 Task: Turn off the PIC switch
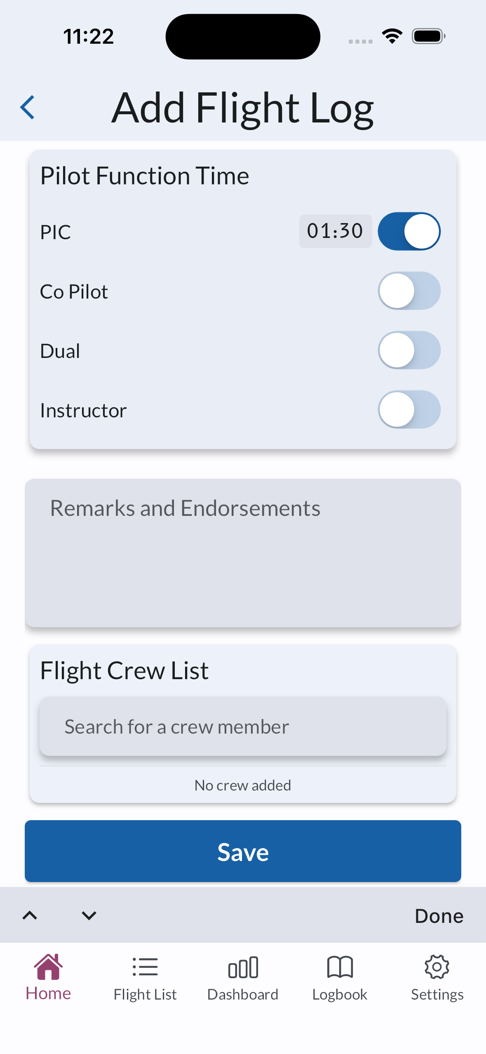pos(409,231)
